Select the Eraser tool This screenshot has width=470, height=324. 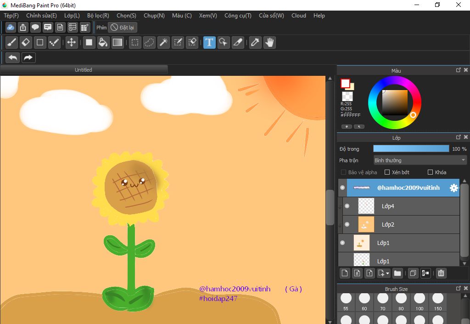[x=26, y=42]
